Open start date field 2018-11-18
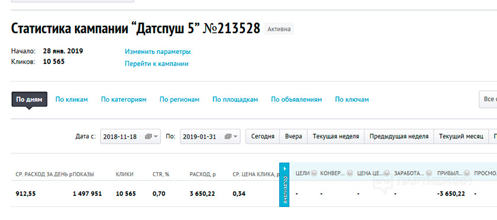This screenshot has width=497, height=220. click(131, 137)
